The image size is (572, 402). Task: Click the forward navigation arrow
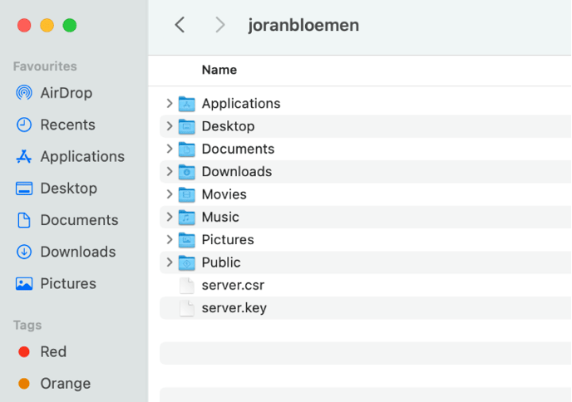[219, 25]
